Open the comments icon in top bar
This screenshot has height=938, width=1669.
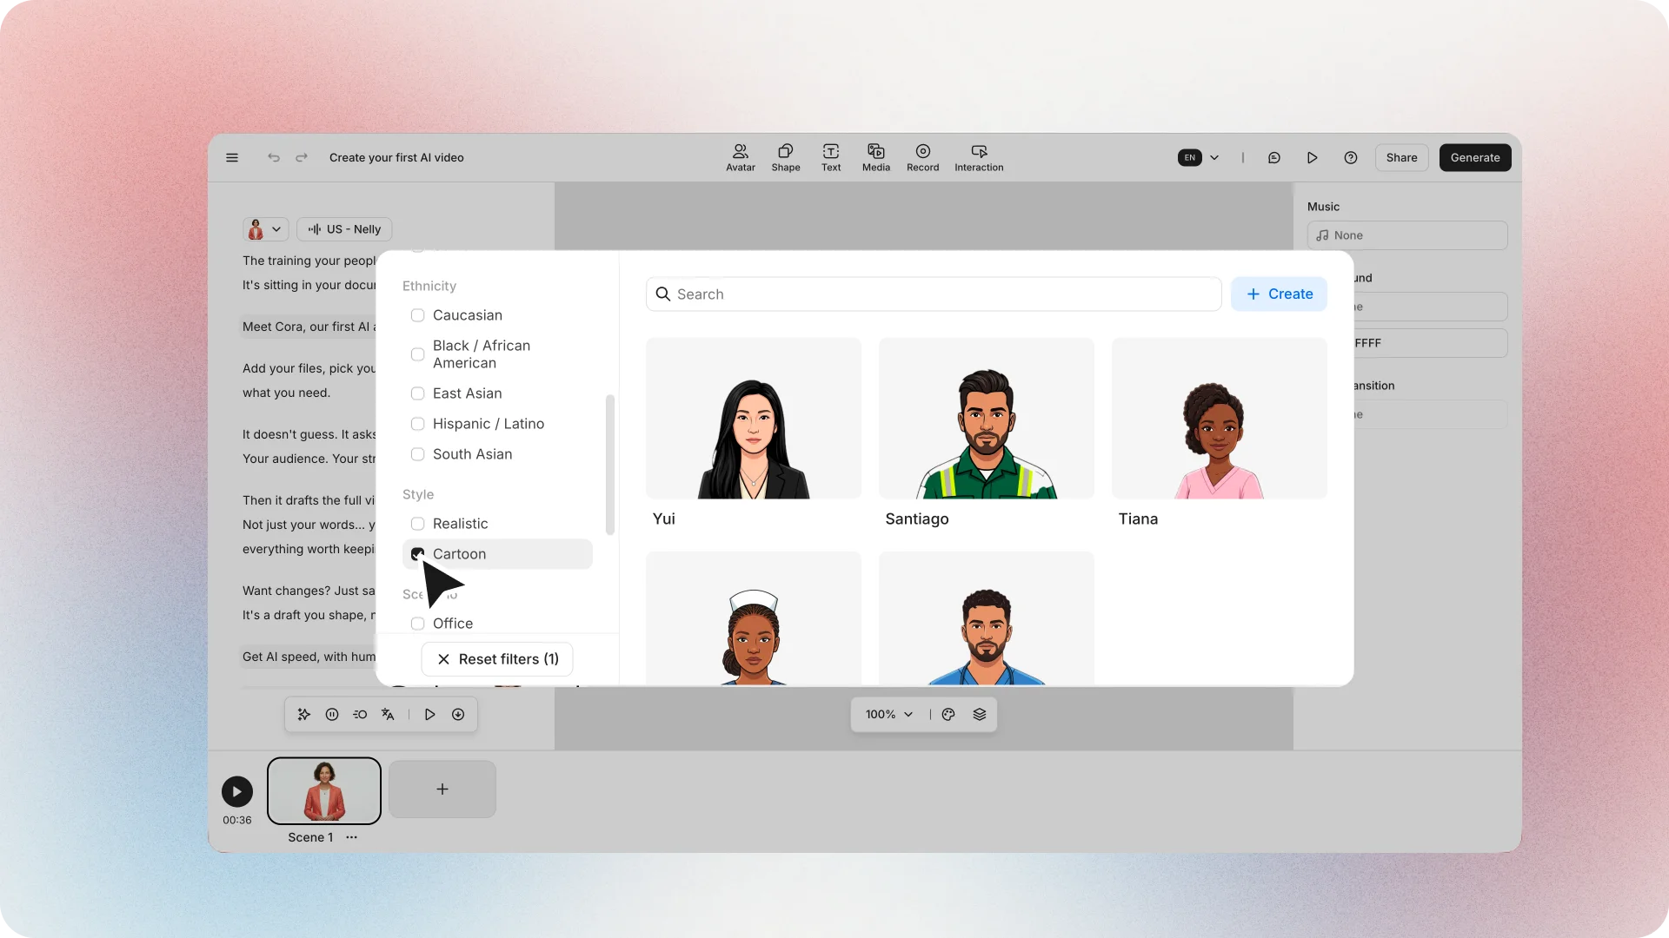point(1274,158)
